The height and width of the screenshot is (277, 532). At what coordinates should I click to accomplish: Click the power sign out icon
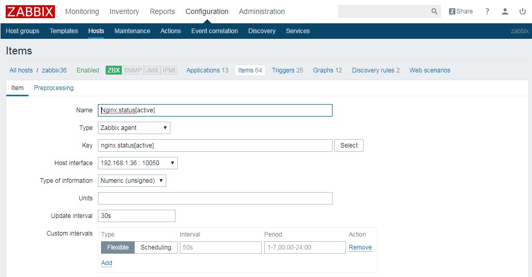[x=522, y=11]
